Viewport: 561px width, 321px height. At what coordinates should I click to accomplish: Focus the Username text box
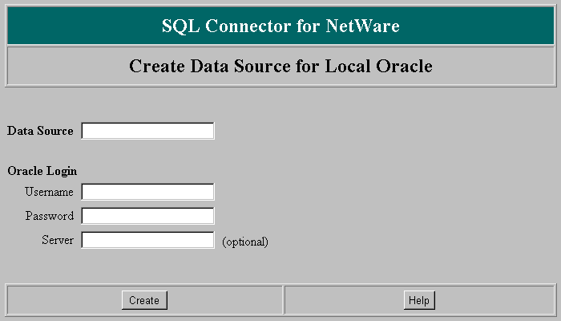[147, 192]
